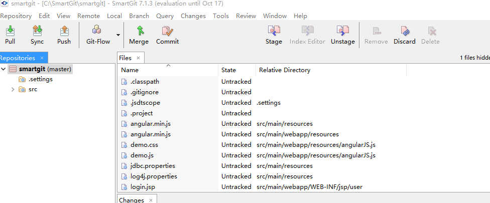The width and height of the screenshot is (490, 203).
Task: Expand the src folder node
Action: click(13, 90)
